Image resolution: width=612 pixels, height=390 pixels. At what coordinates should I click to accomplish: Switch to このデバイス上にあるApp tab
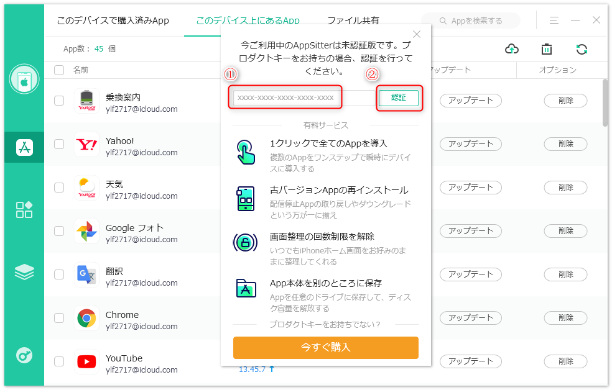click(248, 20)
